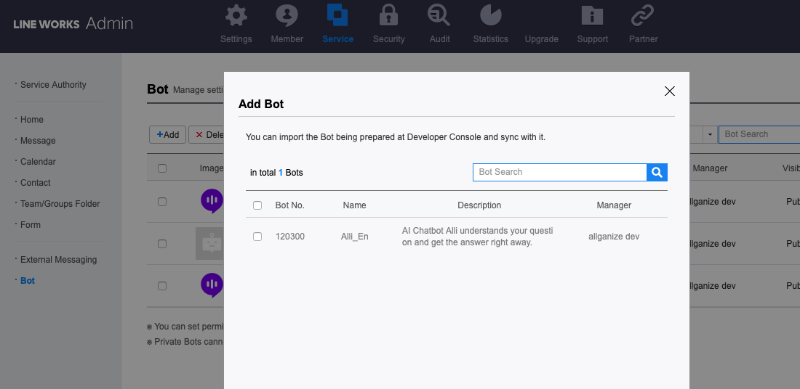800x389 pixels.
Task: Click the purple bot image in first row
Action: [x=212, y=200]
